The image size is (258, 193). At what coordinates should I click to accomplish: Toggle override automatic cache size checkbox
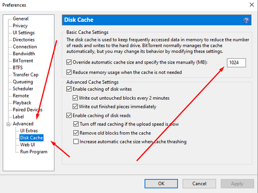[69, 62]
